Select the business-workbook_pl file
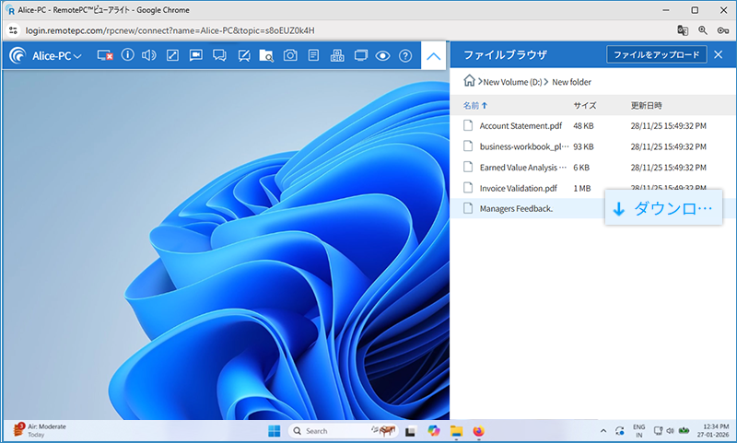The height and width of the screenshot is (443, 737). [x=593, y=146]
